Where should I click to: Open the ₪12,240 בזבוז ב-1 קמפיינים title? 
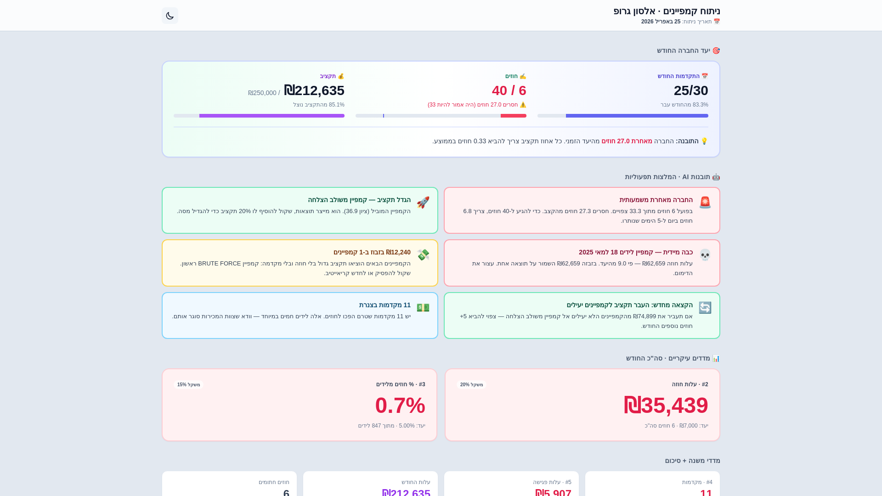372,252
